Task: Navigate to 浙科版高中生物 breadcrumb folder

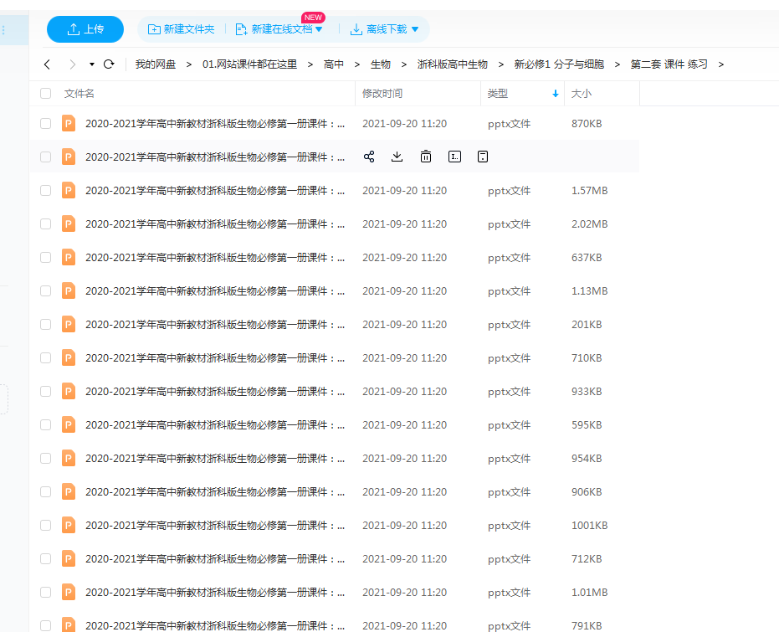Action: point(452,64)
